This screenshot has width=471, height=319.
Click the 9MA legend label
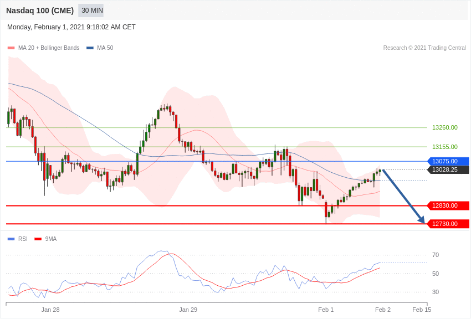click(x=51, y=239)
